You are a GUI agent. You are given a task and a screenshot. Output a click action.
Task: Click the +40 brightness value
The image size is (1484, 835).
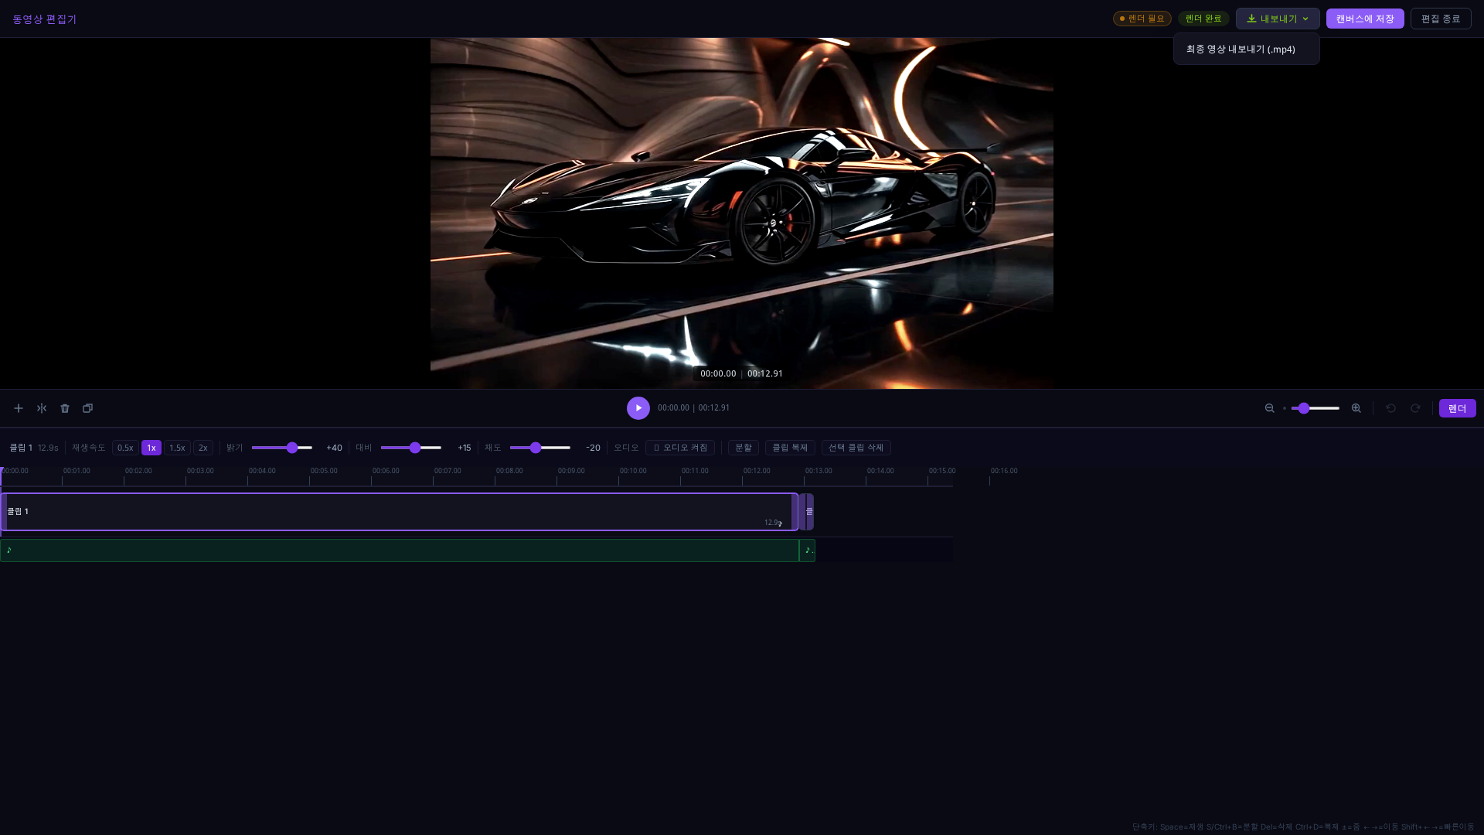click(334, 448)
